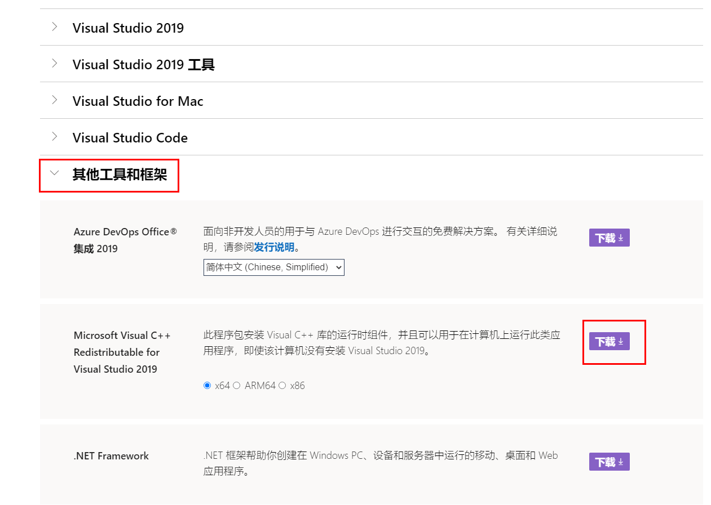Select the x86 architecture option

click(x=282, y=386)
